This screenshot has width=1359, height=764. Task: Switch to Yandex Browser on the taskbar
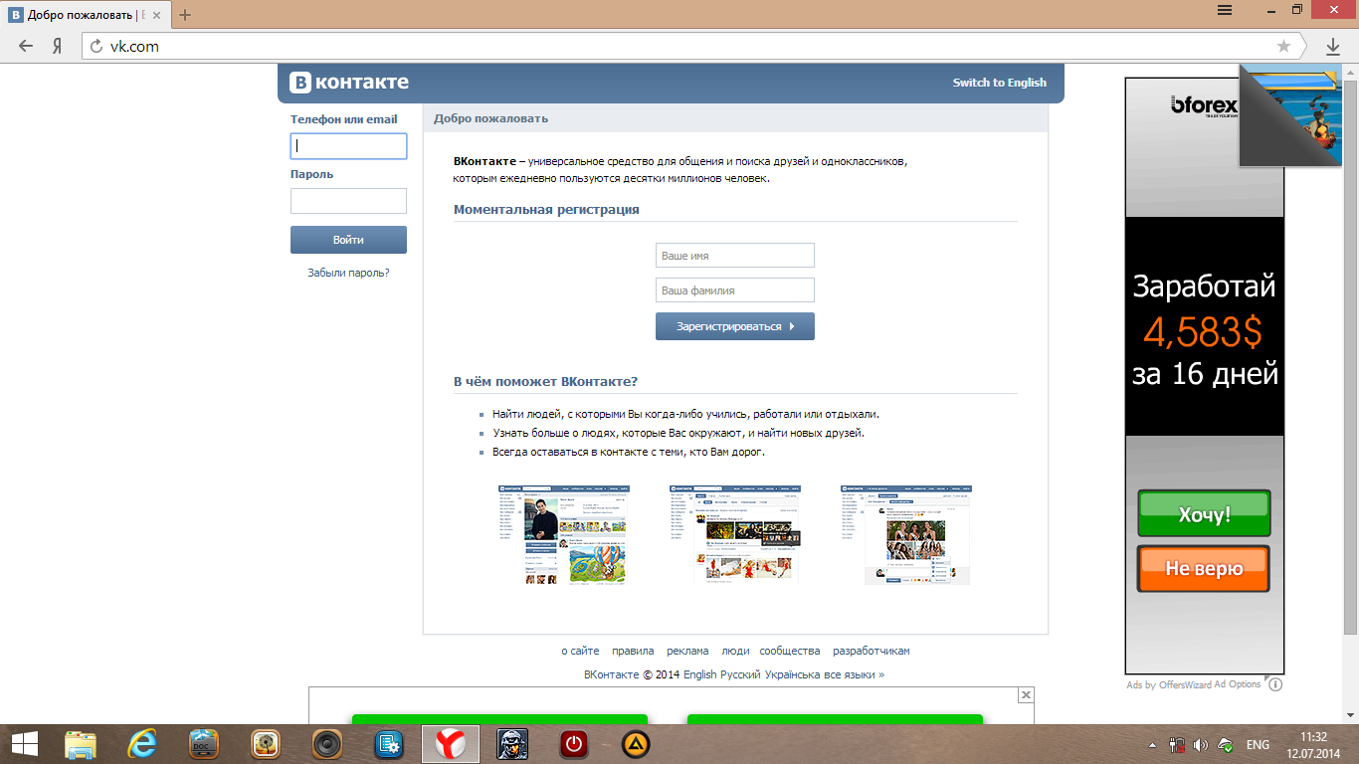tap(451, 744)
